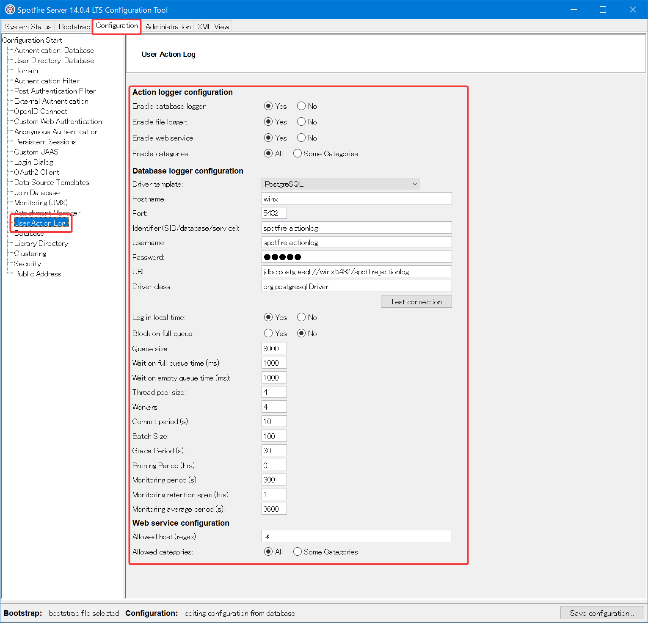Click the Queue size field
This screenshot has width=648, height=623.
[x=274, y=349]
